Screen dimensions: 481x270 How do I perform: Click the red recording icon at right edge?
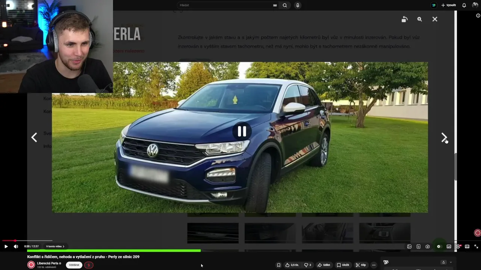tap(478, 233)
